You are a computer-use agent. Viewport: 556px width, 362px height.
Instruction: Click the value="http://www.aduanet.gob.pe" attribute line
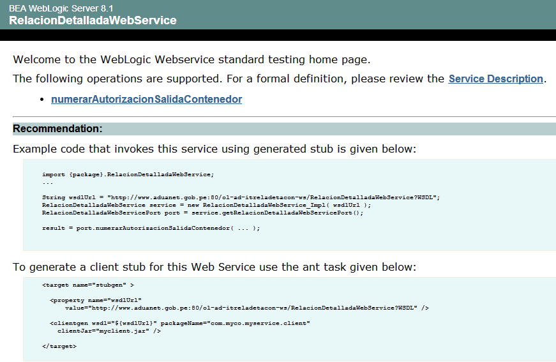pyautogui.click(x=247, y=308)
